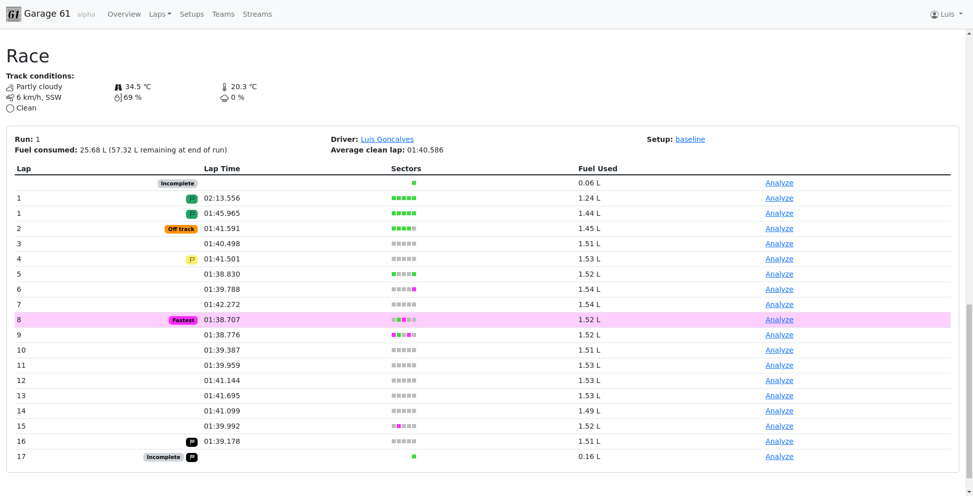This screenshot has height=496, width=973.
Task: Analyze the first Incomplete lap using 0.06 L
Action: (x=779, y=183)
